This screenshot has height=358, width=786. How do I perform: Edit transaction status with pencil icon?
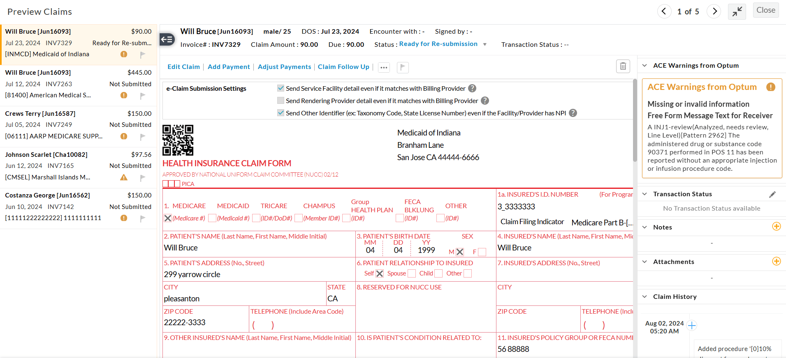[772, 195]
